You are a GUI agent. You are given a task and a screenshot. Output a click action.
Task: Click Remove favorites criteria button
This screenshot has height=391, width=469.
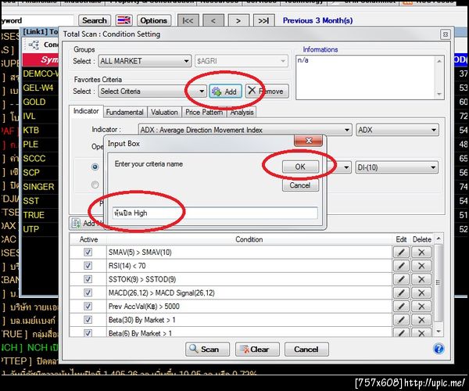point(267,91)
